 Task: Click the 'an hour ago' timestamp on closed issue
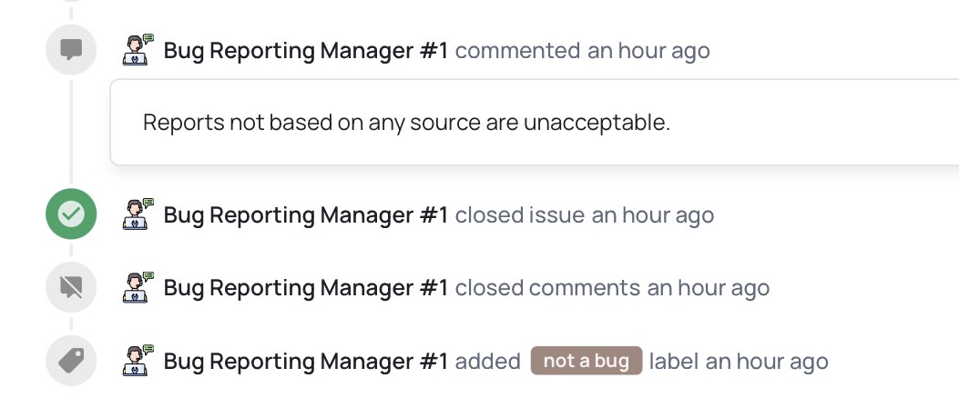pos(652,215)
